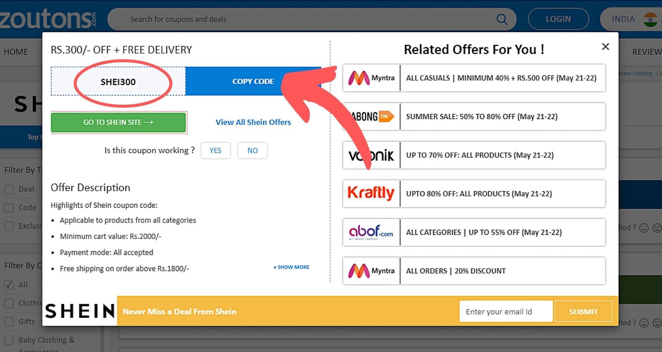Toggle the Gifts category checkbox
Viewport: 662px width, 352px height.
point(9,322)
